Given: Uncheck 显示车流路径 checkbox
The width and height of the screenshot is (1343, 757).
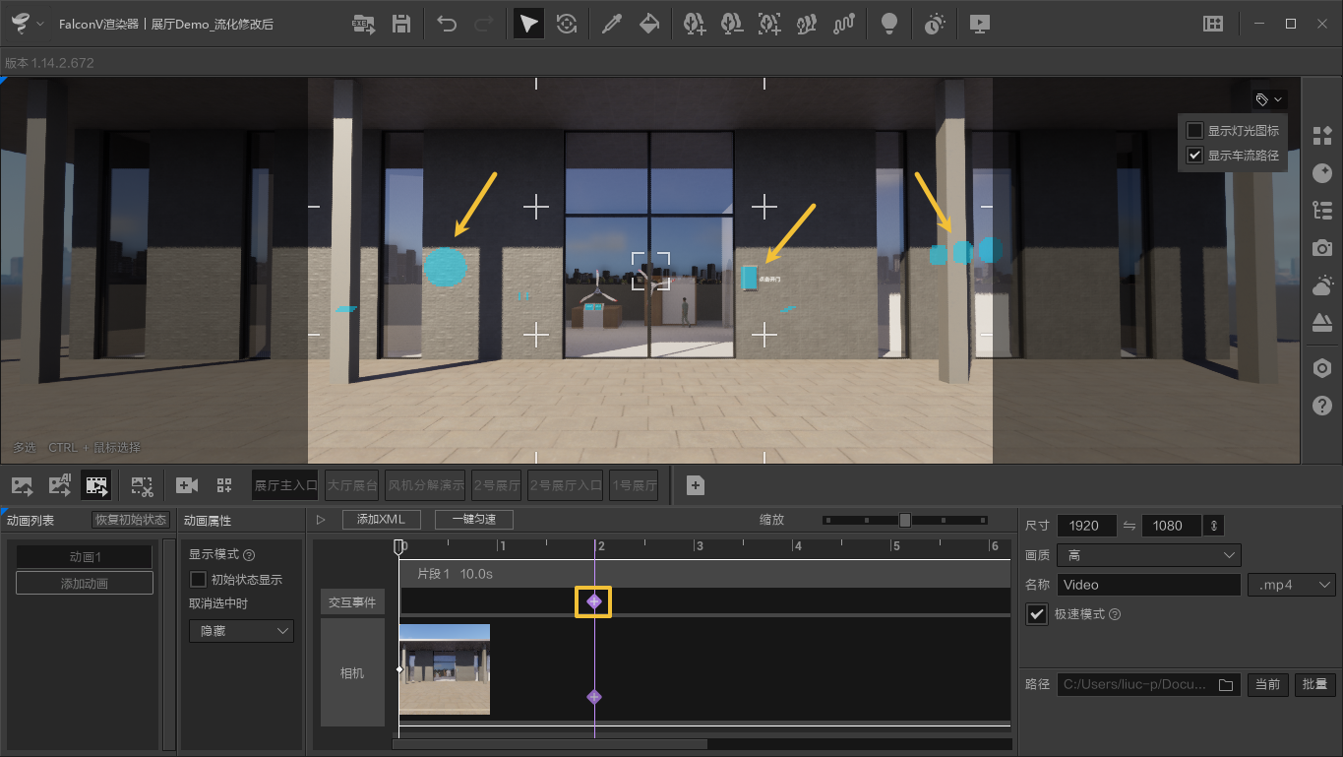Looking at the screenshot, I should pyautogui.click(x=1195, y=156).
